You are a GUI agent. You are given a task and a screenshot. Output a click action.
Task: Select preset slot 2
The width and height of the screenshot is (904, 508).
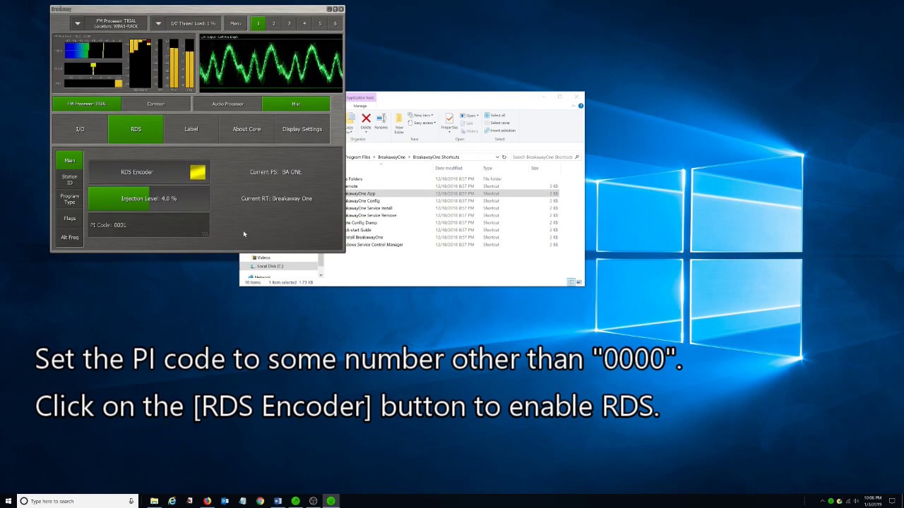(x=274, y=23)
